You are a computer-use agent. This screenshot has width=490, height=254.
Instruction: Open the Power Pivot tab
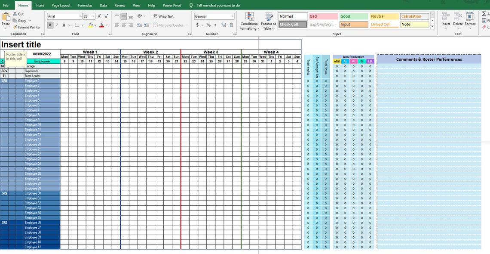point(171,5)
